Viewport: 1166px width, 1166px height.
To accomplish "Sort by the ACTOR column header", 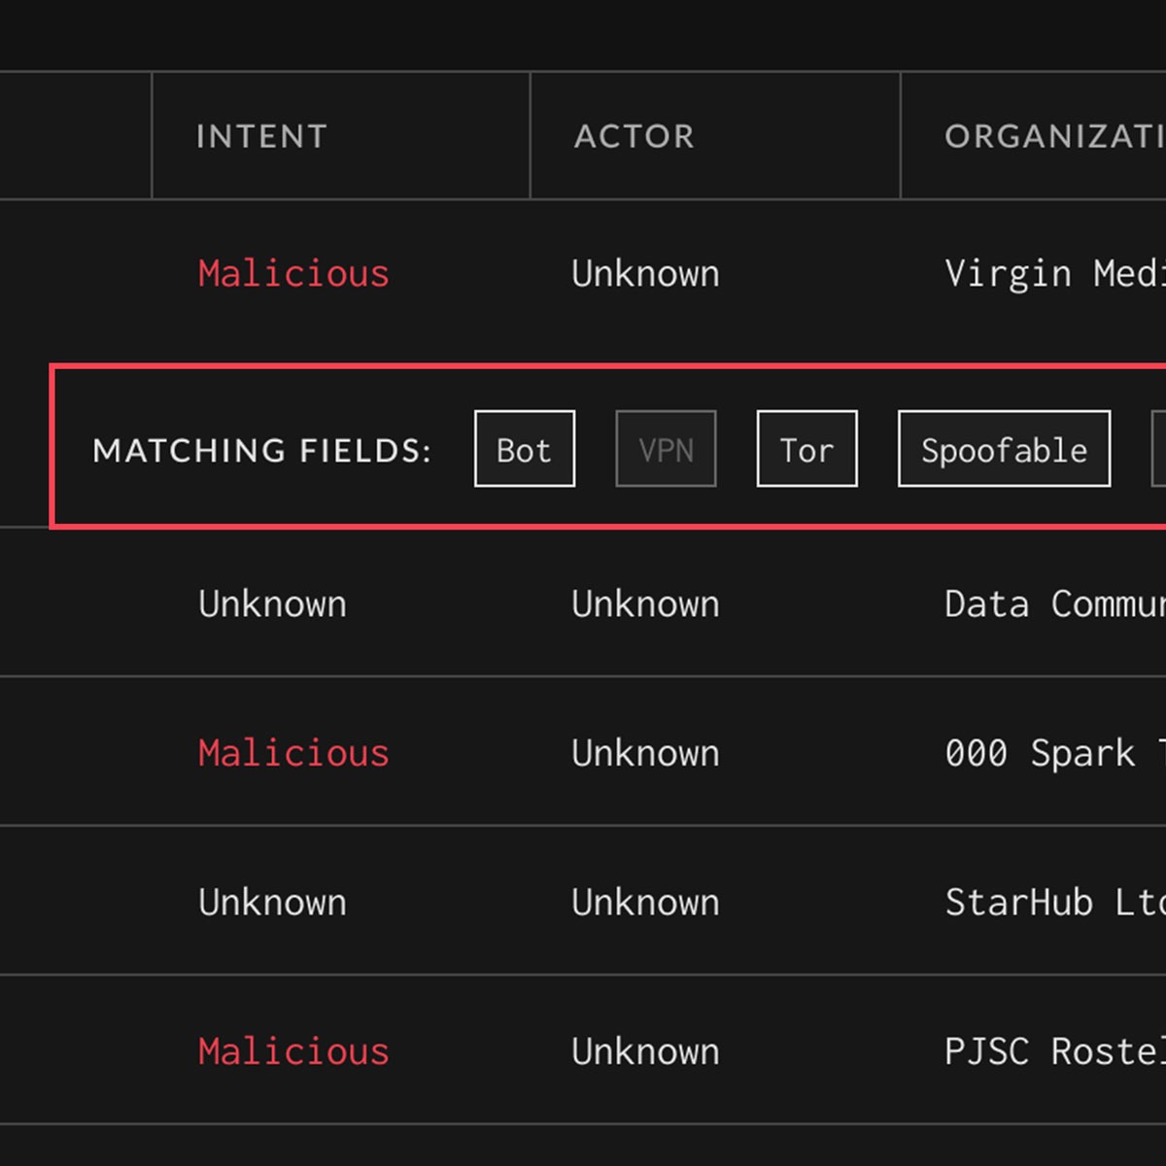I will (634, 136).
